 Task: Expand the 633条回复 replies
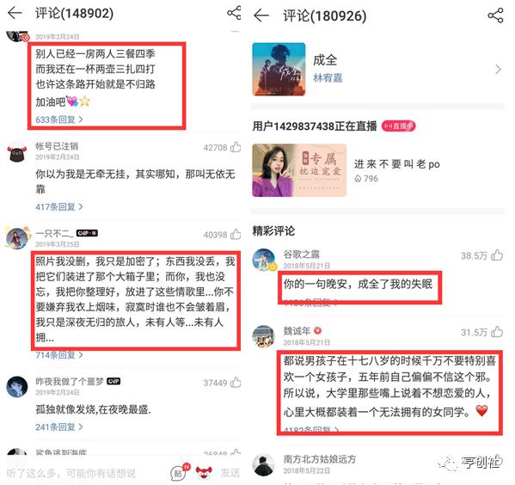click(x=58, y=120)
